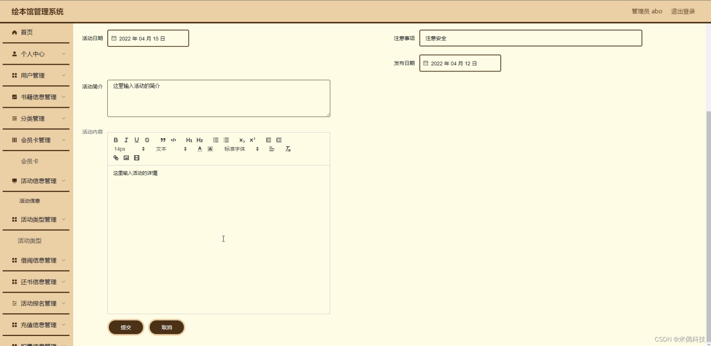This screenshot has height=346, width=711.
Task: Expand the 借阅信息管理 sidebar section
Action: tap(36, 260)
